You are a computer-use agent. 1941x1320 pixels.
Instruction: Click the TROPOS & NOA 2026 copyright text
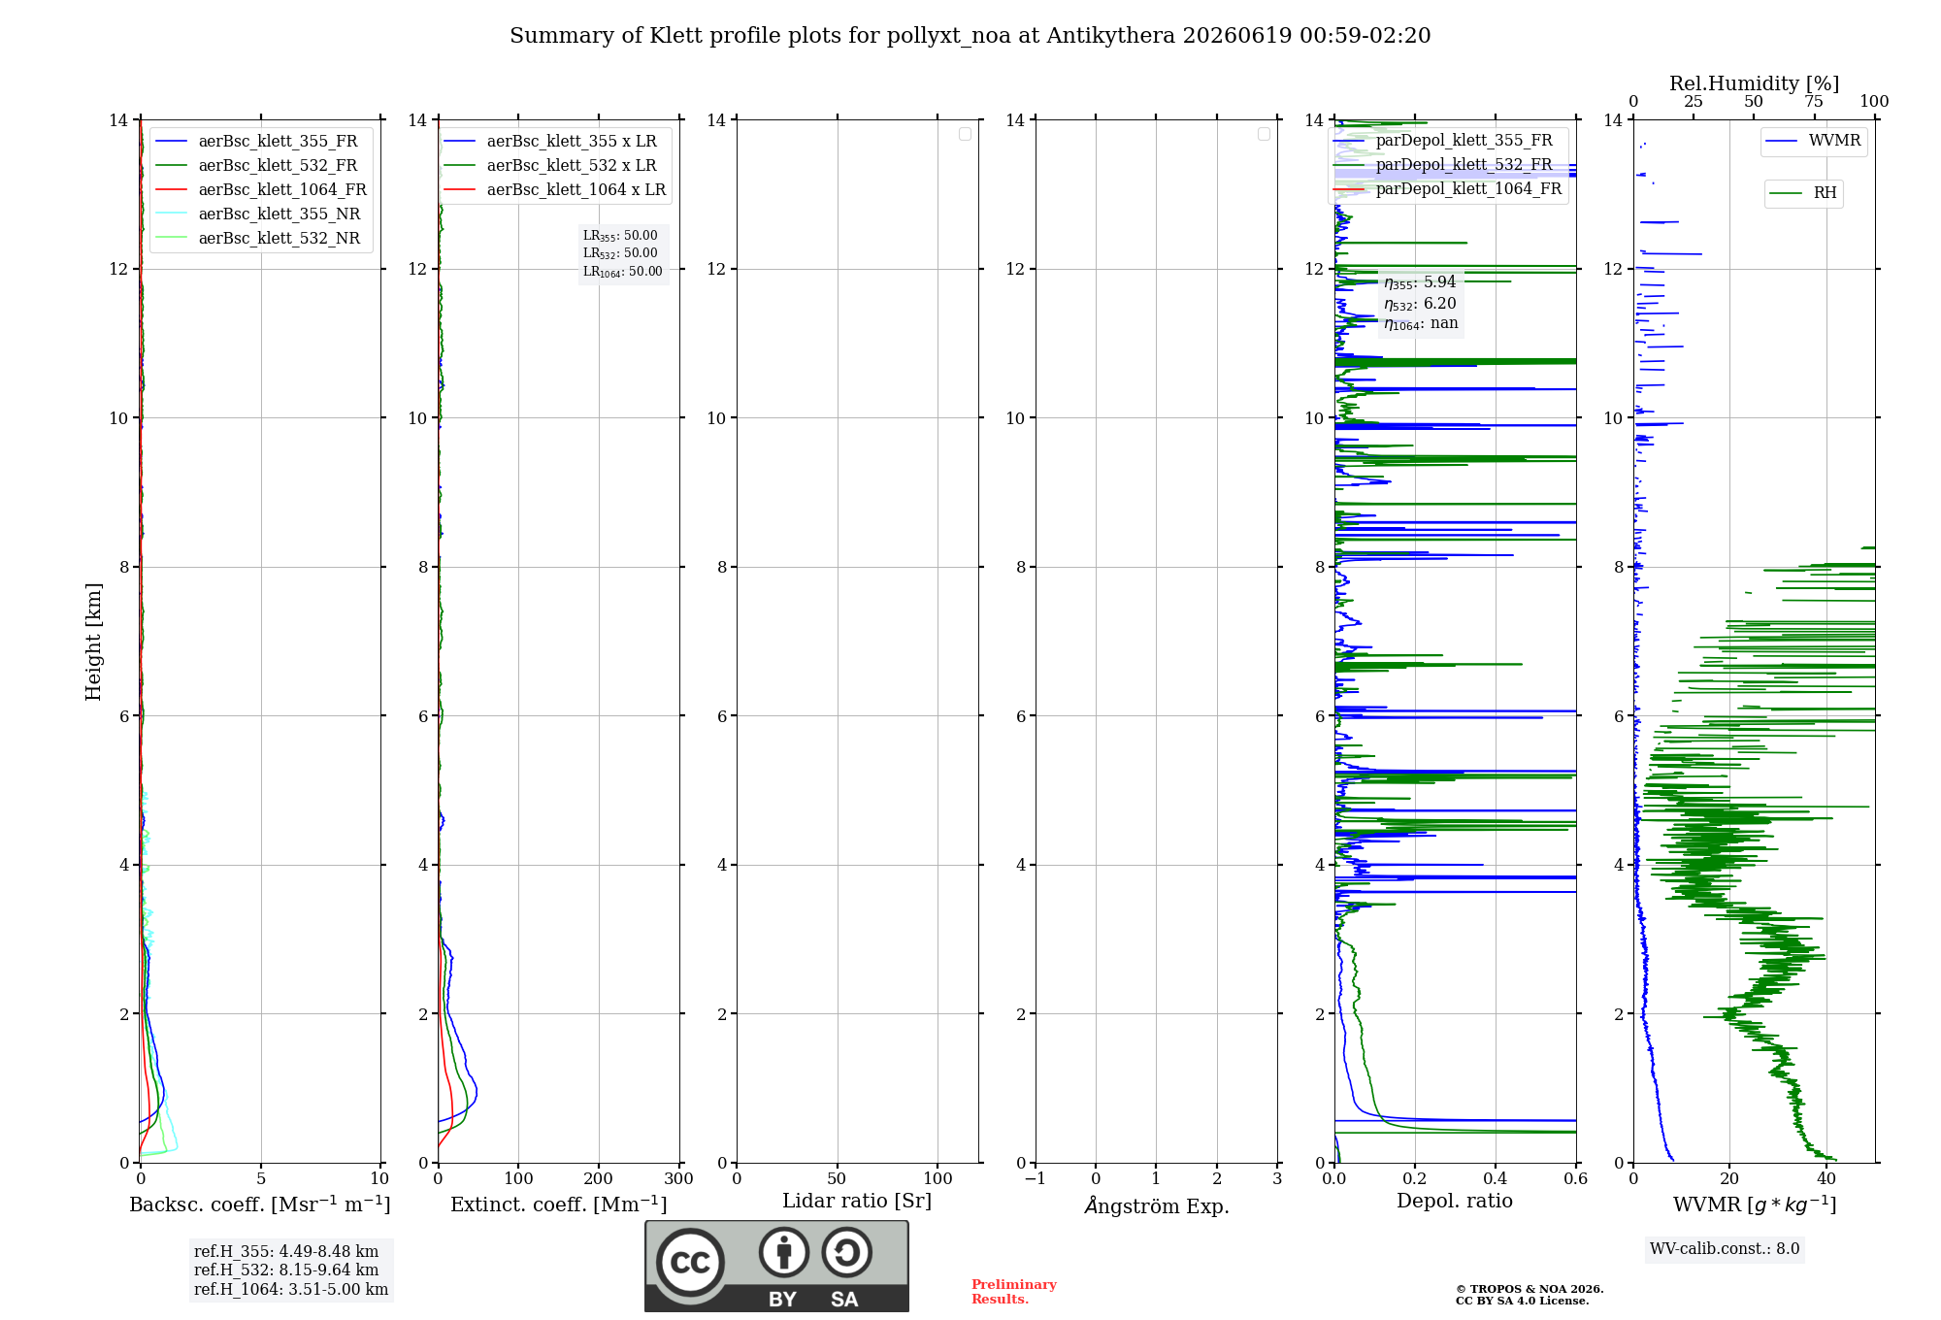[1530, 1289]
